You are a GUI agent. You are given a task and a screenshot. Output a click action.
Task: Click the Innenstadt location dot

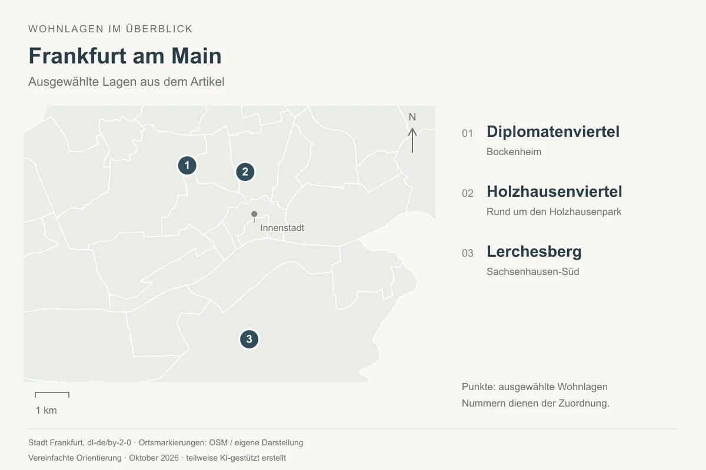(x=254, y=214)
